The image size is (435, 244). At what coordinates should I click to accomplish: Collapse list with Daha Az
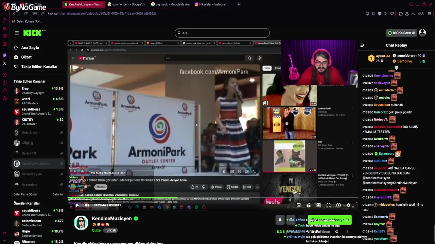pyautogui.click(x=58, y=195)
